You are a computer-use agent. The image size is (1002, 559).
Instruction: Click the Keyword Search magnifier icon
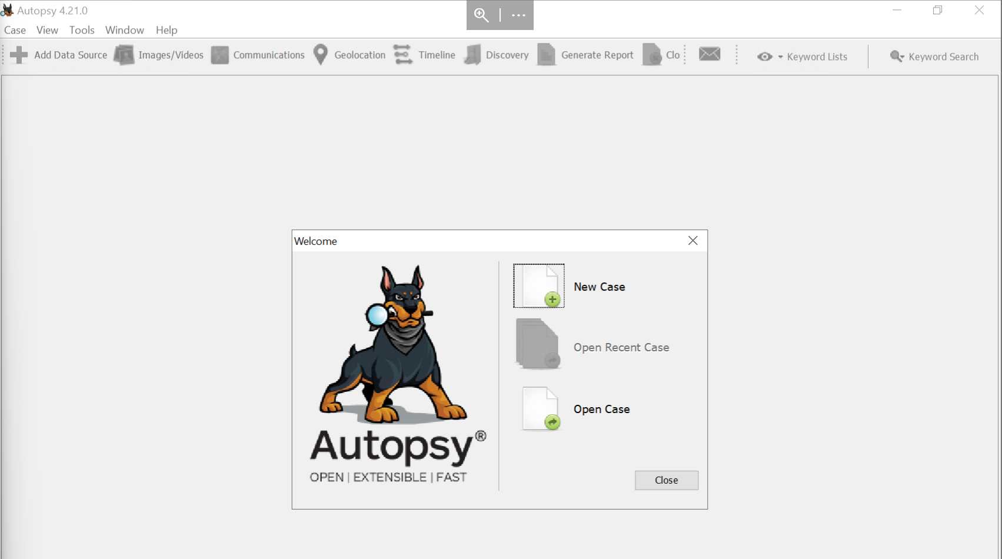(897, 56)
